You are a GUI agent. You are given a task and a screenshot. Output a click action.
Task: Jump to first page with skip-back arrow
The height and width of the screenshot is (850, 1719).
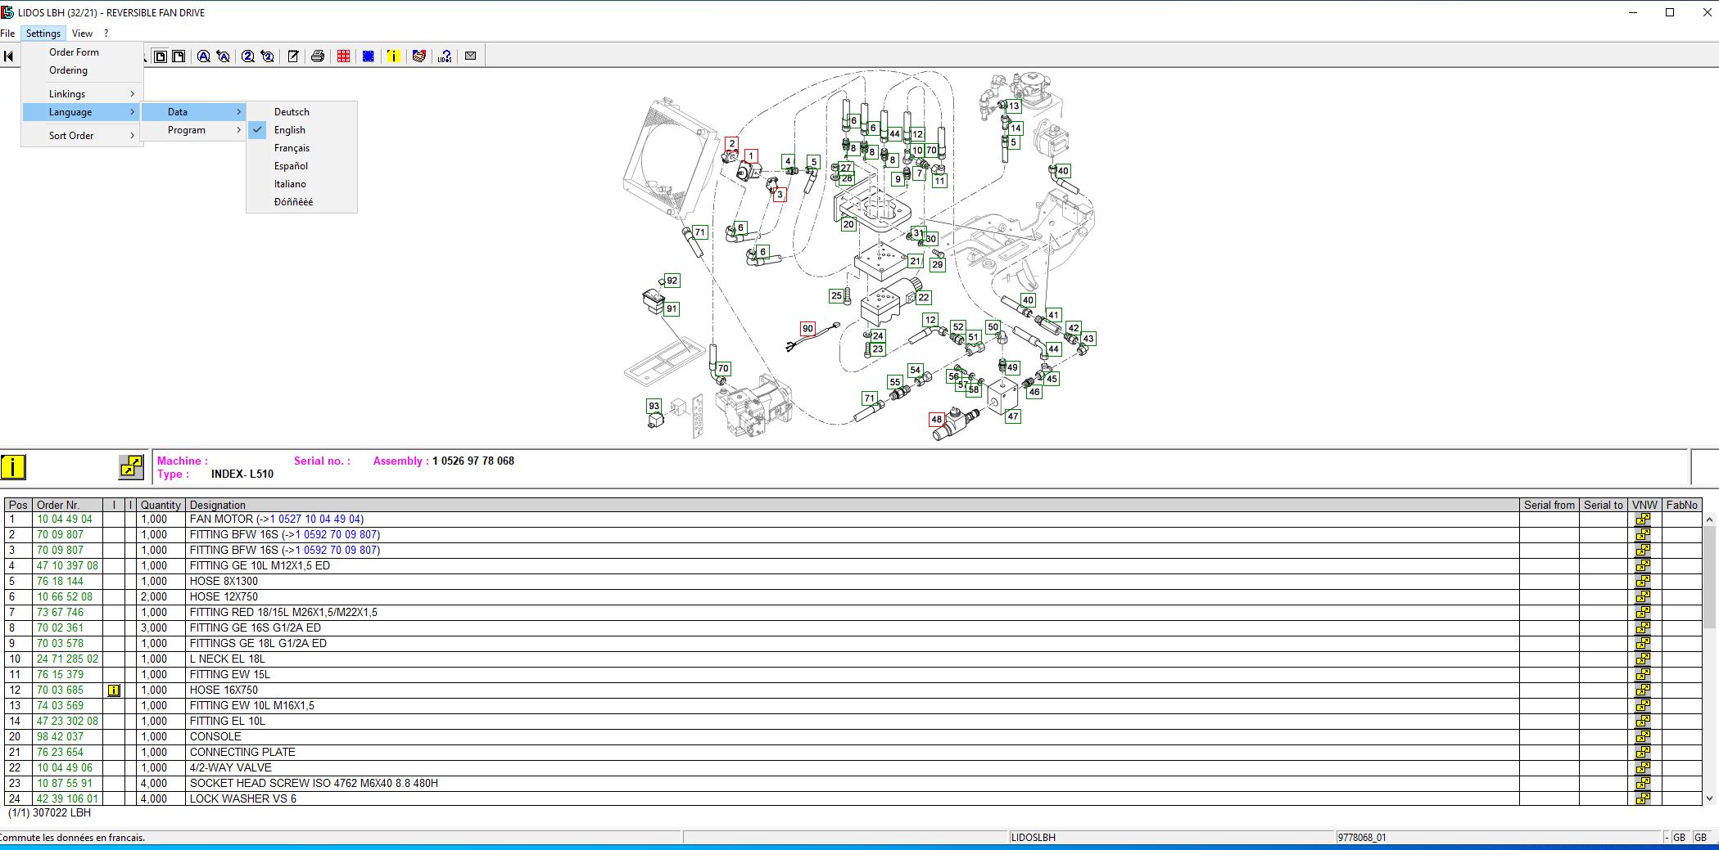coord(9,56)
